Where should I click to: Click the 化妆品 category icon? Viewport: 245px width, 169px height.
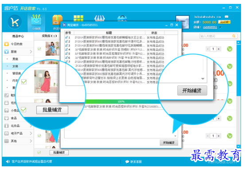click(6, 126)
